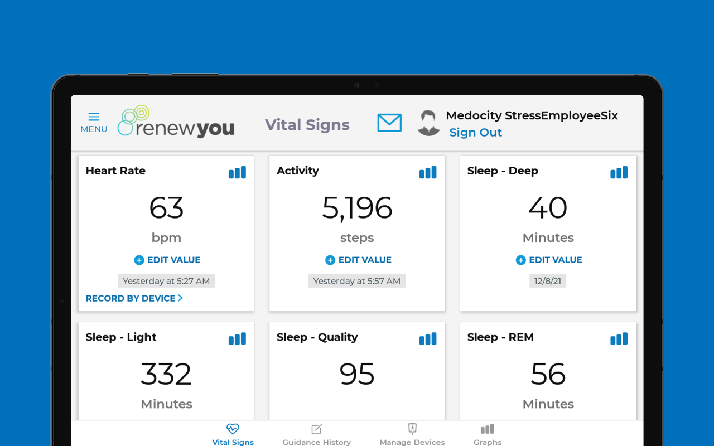Click the chevron beside RECORD BY DEVICE
714x446 pixels.
pos(180,298)
